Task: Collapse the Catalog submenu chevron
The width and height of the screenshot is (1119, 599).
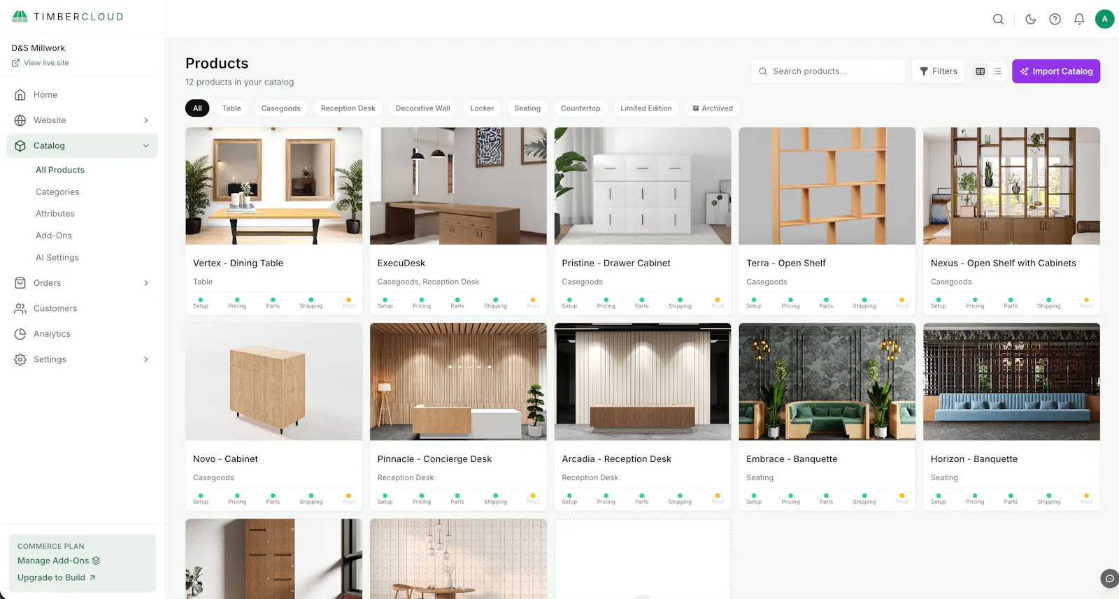Action: click(146, 145)
